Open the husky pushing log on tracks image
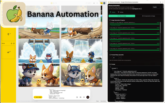 tap(39, 27)
